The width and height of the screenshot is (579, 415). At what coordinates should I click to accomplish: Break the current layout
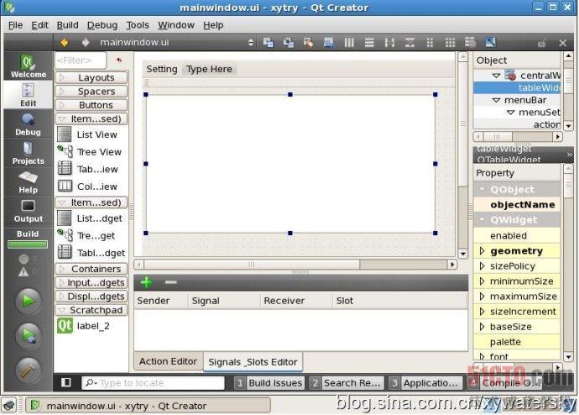pos(470,43)
